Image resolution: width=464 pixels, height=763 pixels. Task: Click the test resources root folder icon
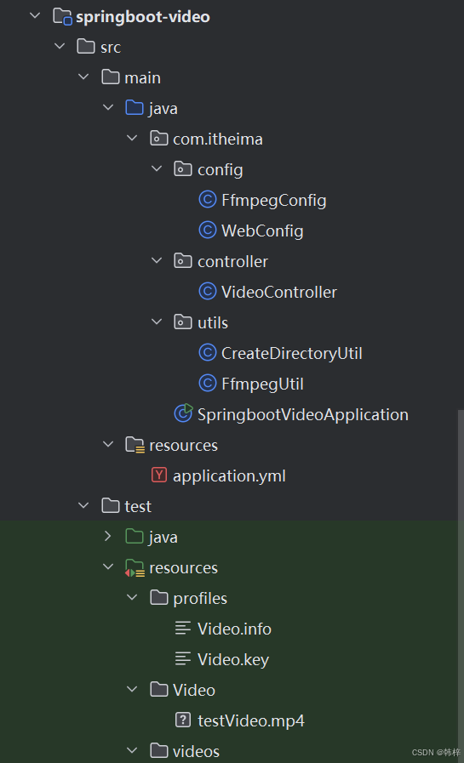click(135, 567)
